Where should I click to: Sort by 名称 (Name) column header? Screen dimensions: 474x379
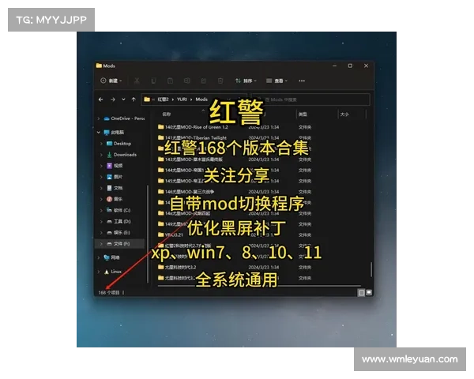click(x=166, y=114)
